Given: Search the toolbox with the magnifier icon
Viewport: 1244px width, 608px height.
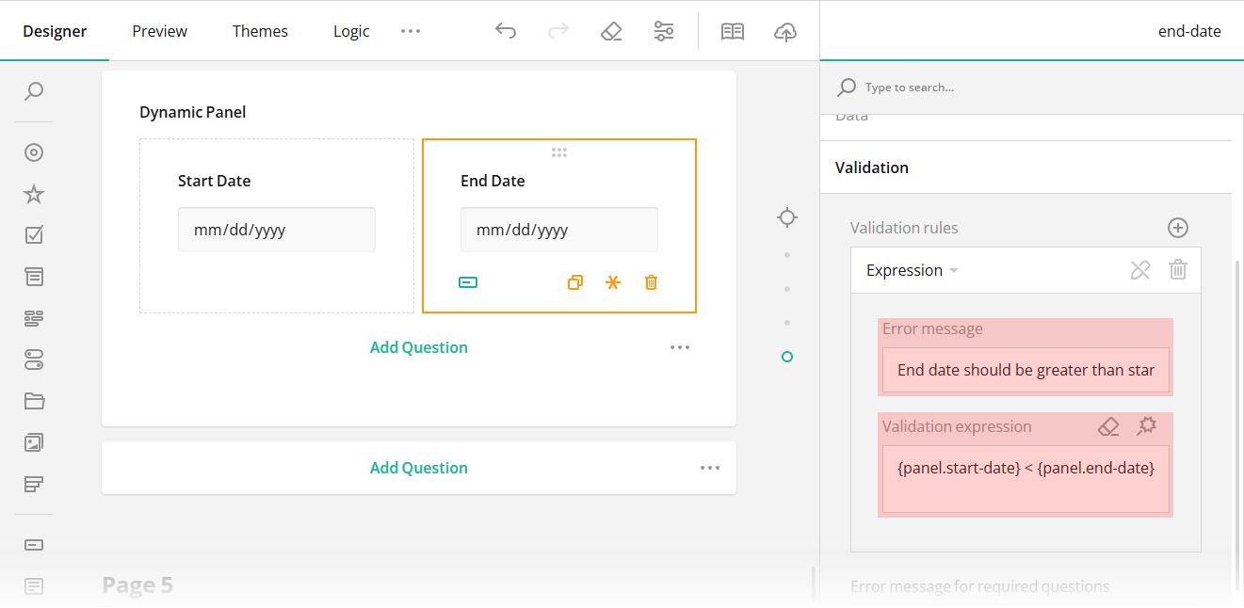Looking at the screenshot, I should tap(34, 91).
